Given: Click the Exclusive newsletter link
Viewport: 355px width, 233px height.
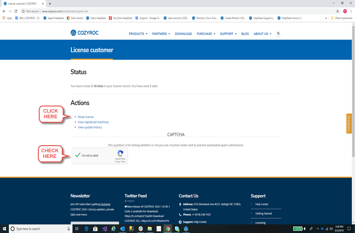Looking at the screenshot, I should click(x=105, y=204).
